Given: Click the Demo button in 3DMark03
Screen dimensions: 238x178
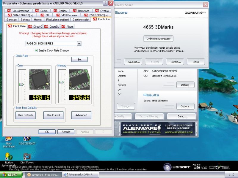Looking at the screenshot, I should (x=181, y=116).
